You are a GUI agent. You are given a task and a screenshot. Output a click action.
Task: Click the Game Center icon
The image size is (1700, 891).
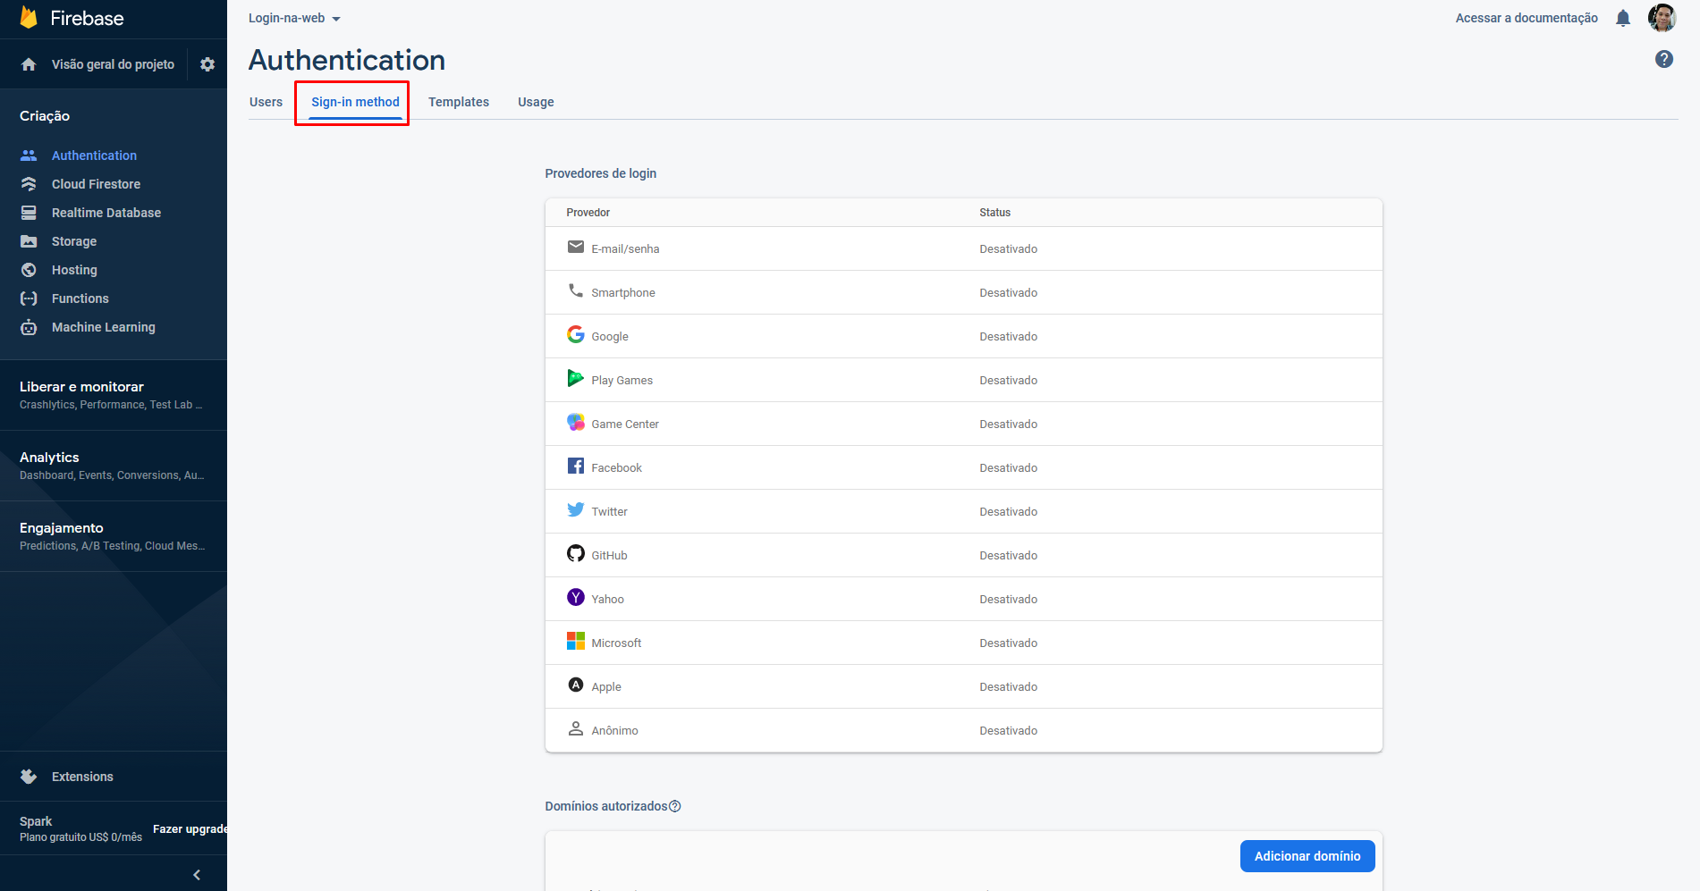(576, 422)
